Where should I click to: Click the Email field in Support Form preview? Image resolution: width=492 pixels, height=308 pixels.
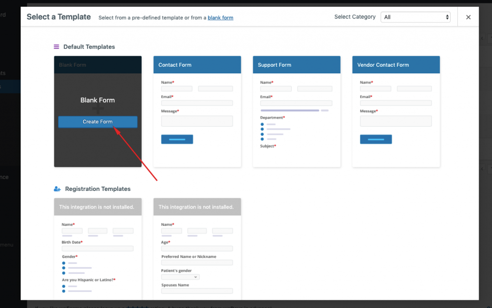coord(296,103)
